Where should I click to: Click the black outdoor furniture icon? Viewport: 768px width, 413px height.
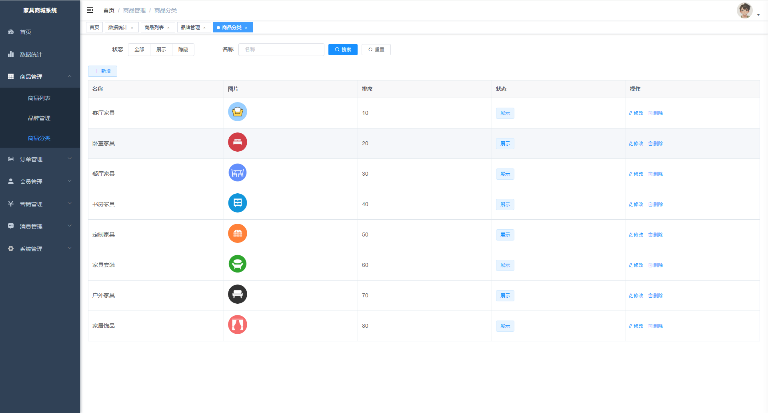tap(237, 295)
